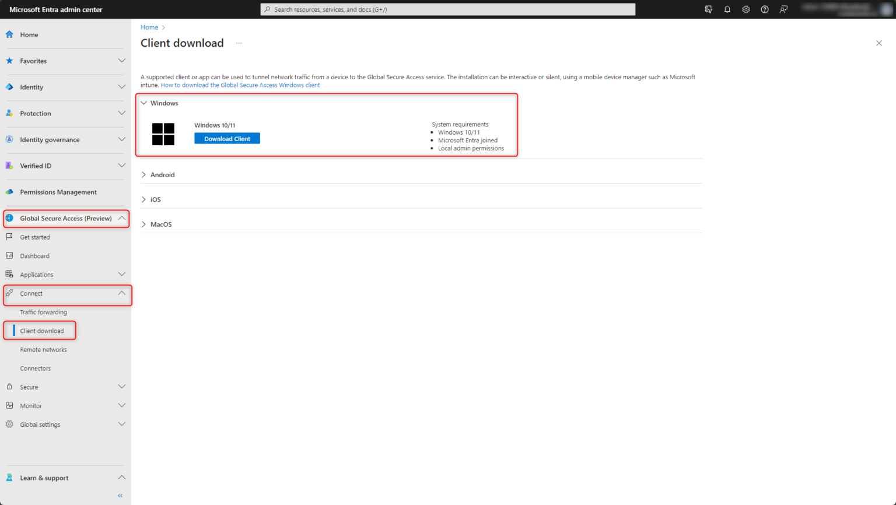Screen dimensions: 896x505
Task: Open the Global Secure Access Windows client help link
Action: pos(240,85)
